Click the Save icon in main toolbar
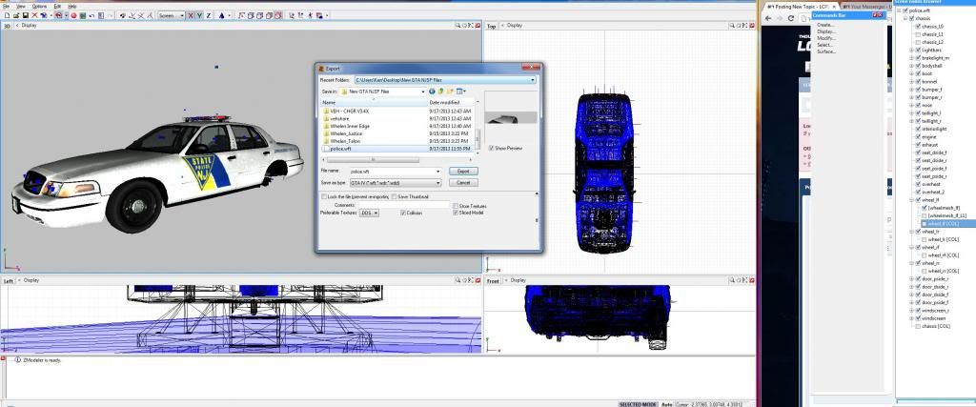The height and width of the screenshot is (407, 976). 26,15
